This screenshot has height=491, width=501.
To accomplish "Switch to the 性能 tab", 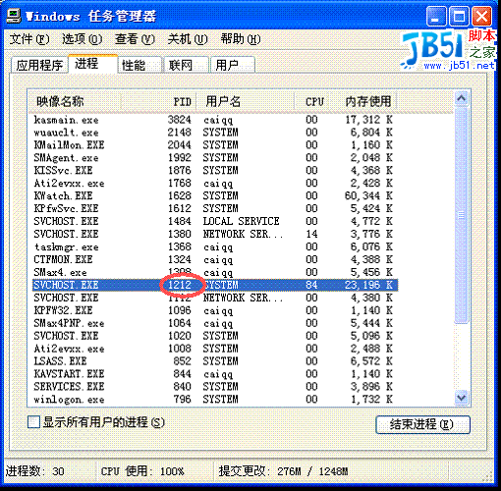I will pyautogui.click(x=140, y=65).
